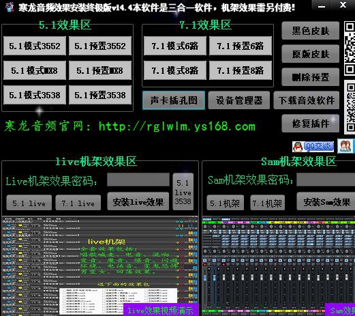Choose the 7.1模式8路 mode
The image size is (355, 316).
pos(175,70)
